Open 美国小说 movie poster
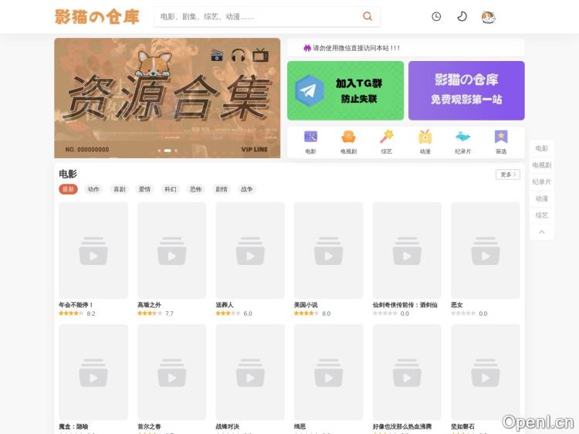 click(x=329, y=250)
